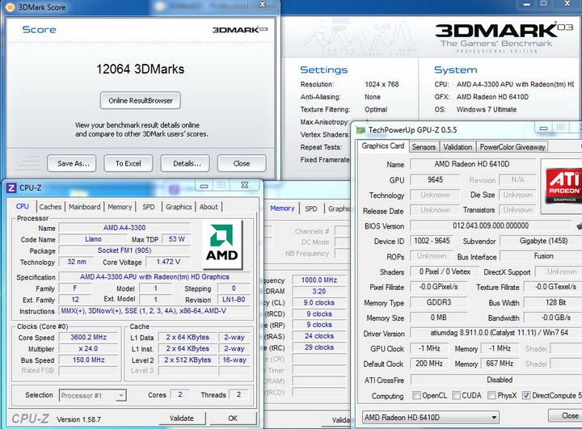Select the CPU tab in CPU-Z
The image size is (582, 429).
coord(23,206)
